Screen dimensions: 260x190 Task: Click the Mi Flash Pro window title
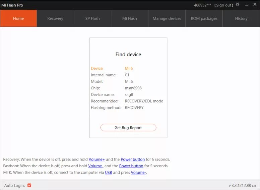point(12,5)
